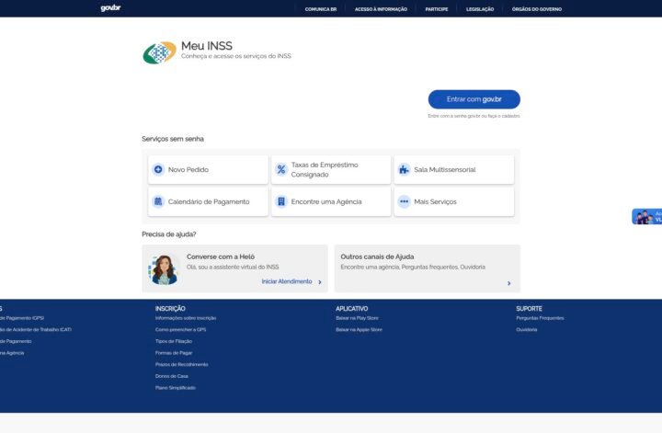Click the Encontre uma Agência building icon
This screenshot has height=433, width=662.
(281, 201)
